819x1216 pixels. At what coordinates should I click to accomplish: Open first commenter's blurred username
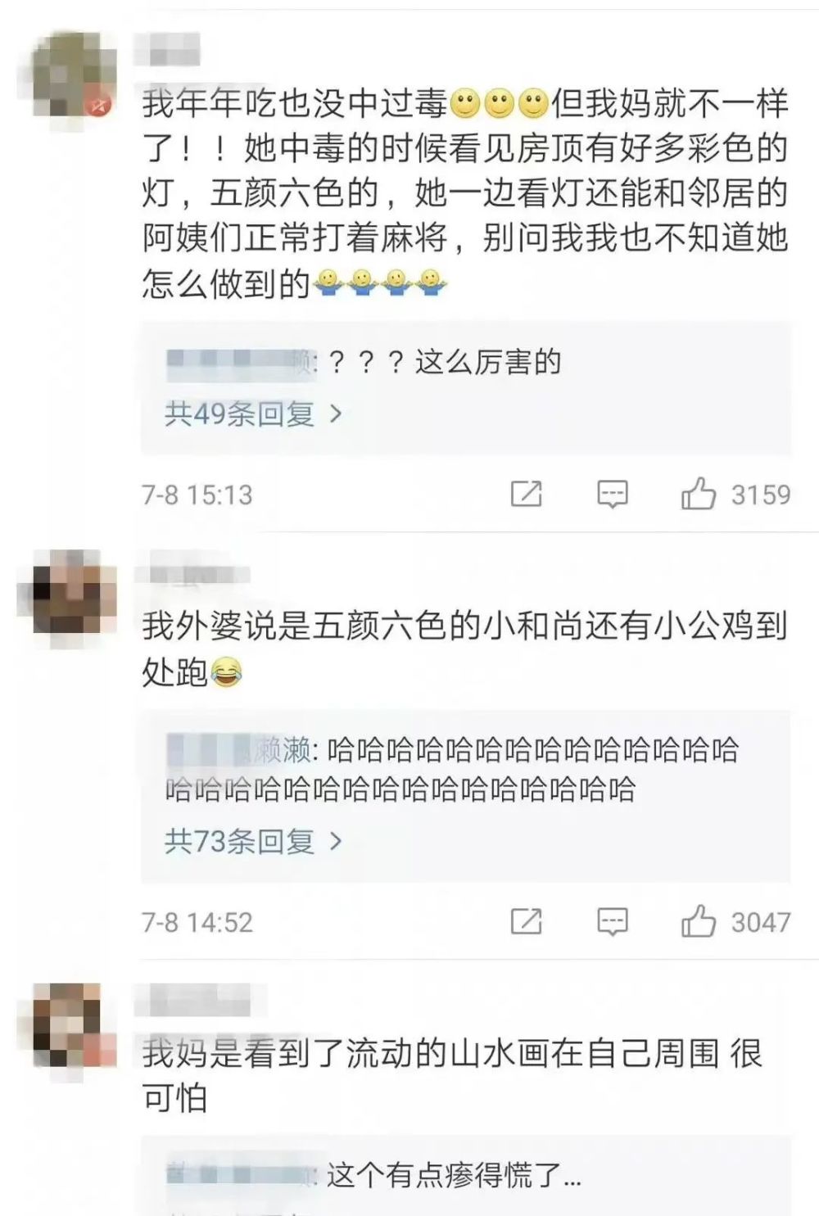point(168,49)
